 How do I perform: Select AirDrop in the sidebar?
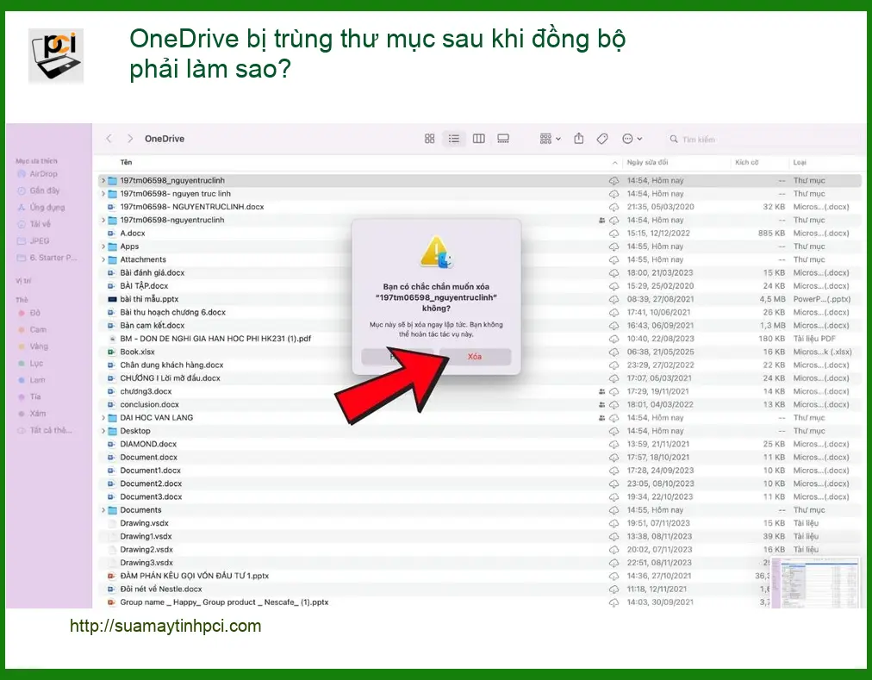pos(37,173)
